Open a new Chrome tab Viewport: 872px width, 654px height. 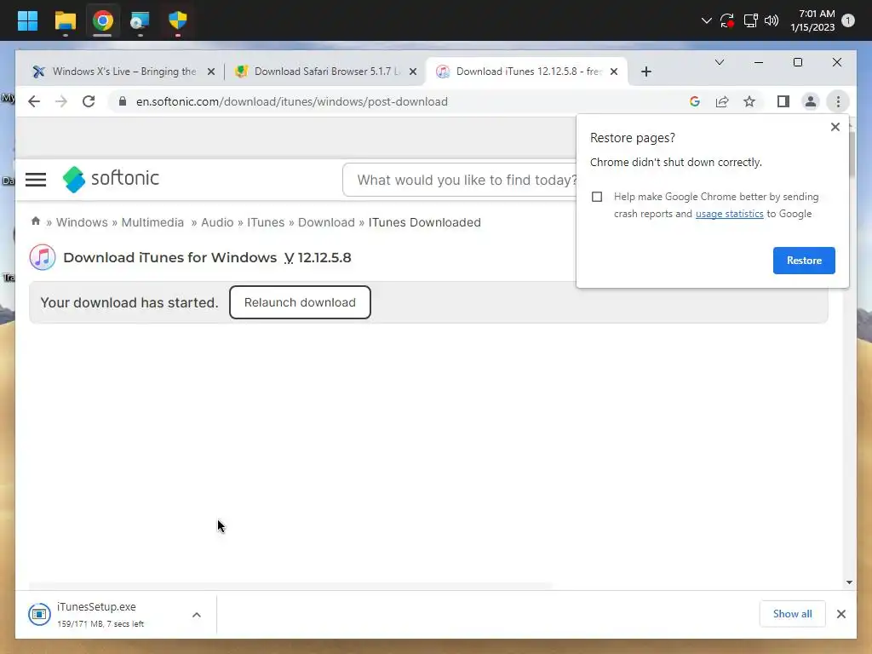pos(645,72)
